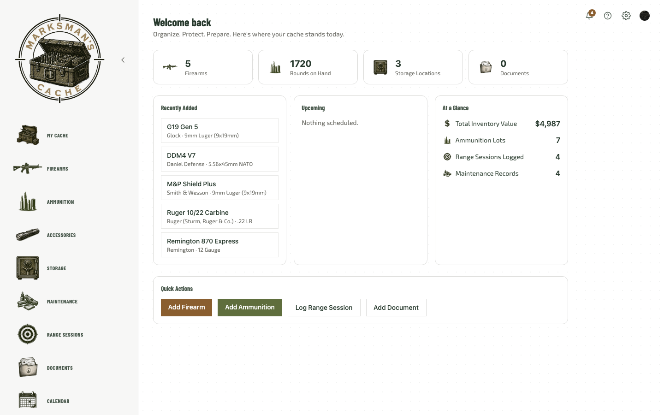Image resolution: width=664 pixels, height=415 pixels.
Task: Open Firearms rifle icon in sidebar
Action: point(28,168)
